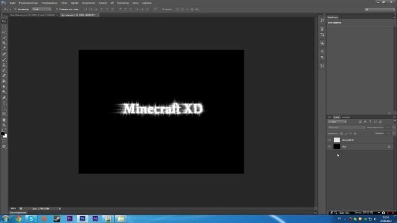Image resolution: width=397 pixels, height=223 pixels.
Task: Select the Blur tool
Action: (4, 87)
